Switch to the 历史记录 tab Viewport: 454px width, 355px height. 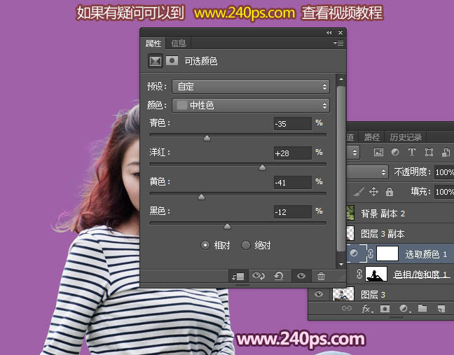(406, 137)
